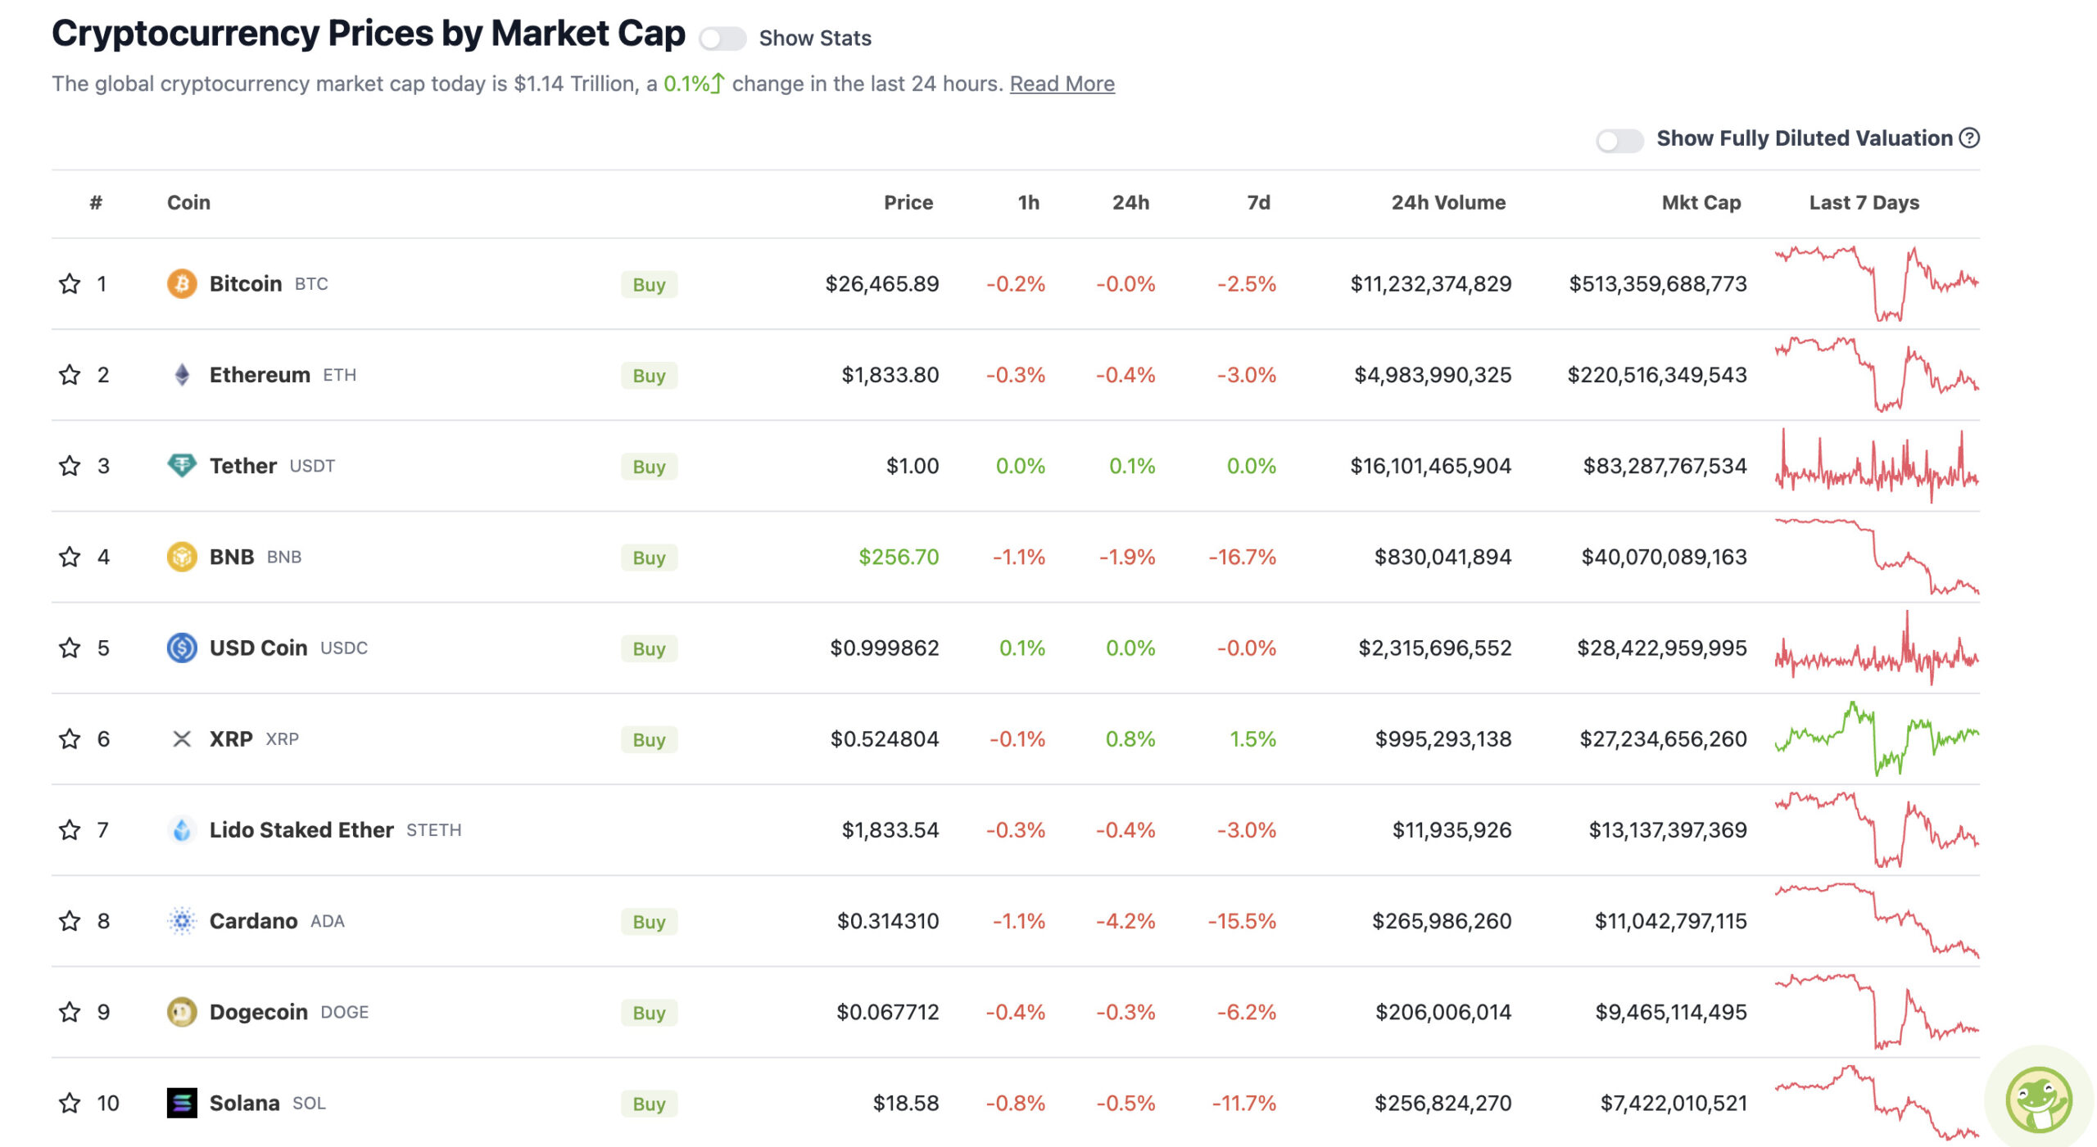Sort by 24h Volume column header
2097x1147 pixels.
[1447, 203]
